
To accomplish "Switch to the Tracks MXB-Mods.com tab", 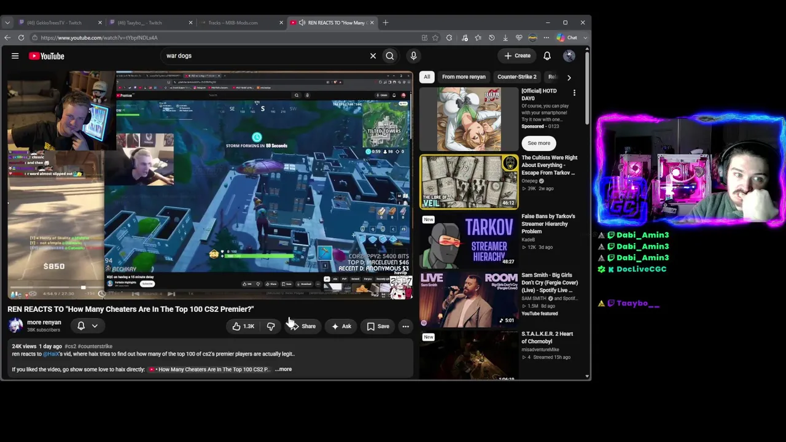I will coord(241,23).
